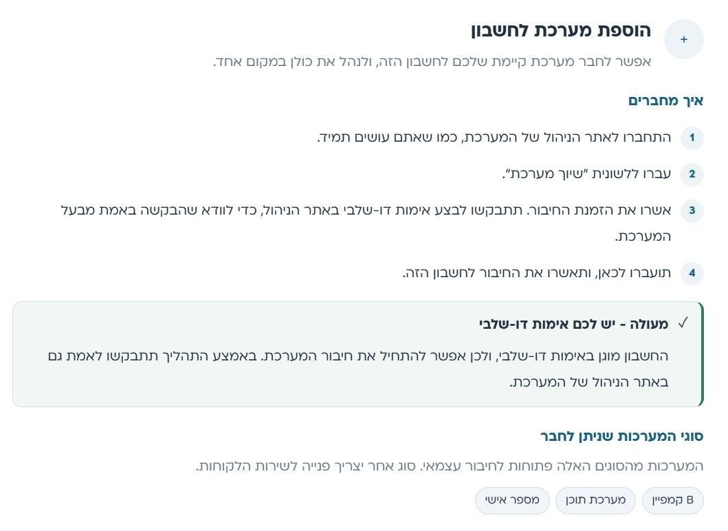Click the step 1 number badge
The height and width of the screenshot is (531, 728).
(692, 138)
